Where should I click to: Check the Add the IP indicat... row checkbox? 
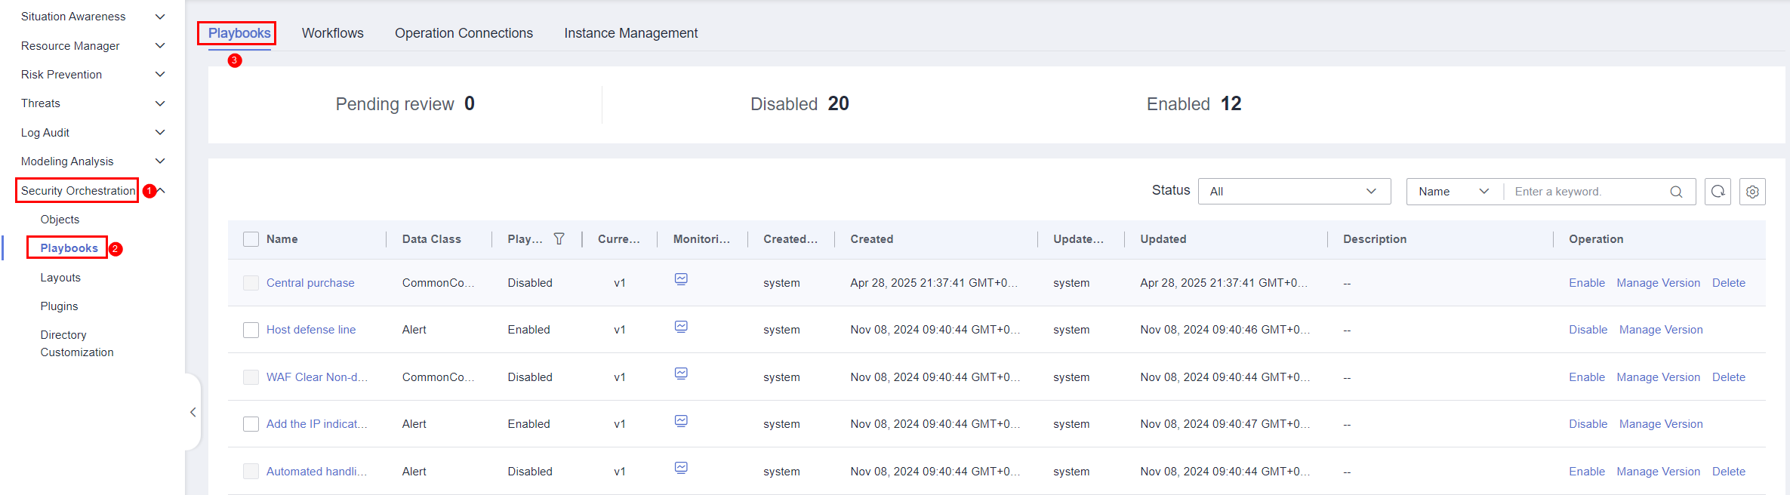point(251,424)
